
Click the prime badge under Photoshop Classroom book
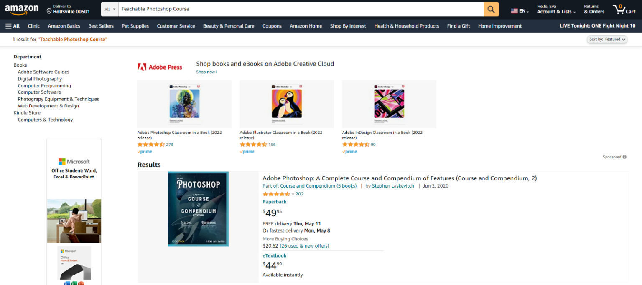click(x=144, y=151)
